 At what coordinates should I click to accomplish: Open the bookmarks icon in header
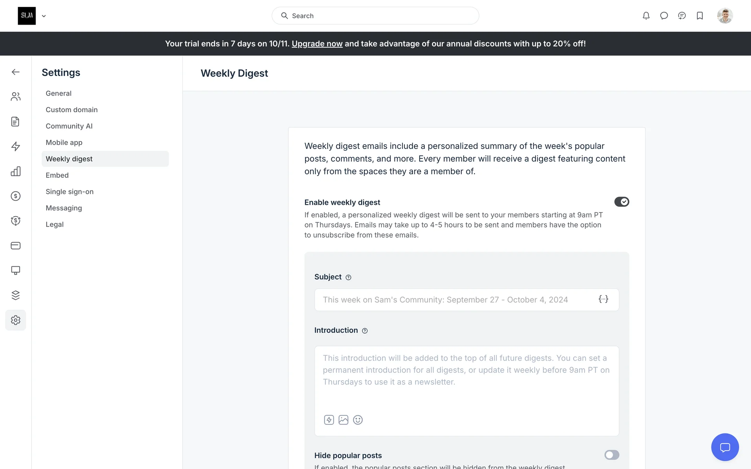click(700, 16)
